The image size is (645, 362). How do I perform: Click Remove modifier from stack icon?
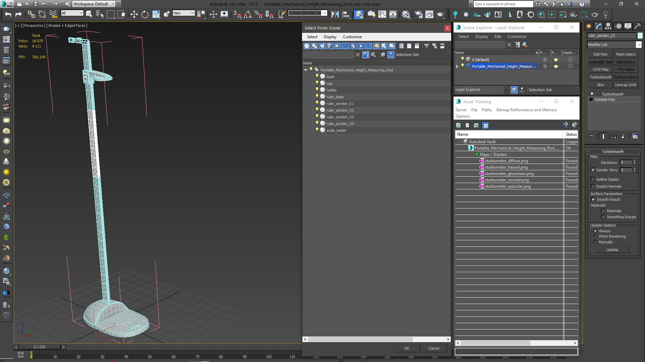click(623, 136)
